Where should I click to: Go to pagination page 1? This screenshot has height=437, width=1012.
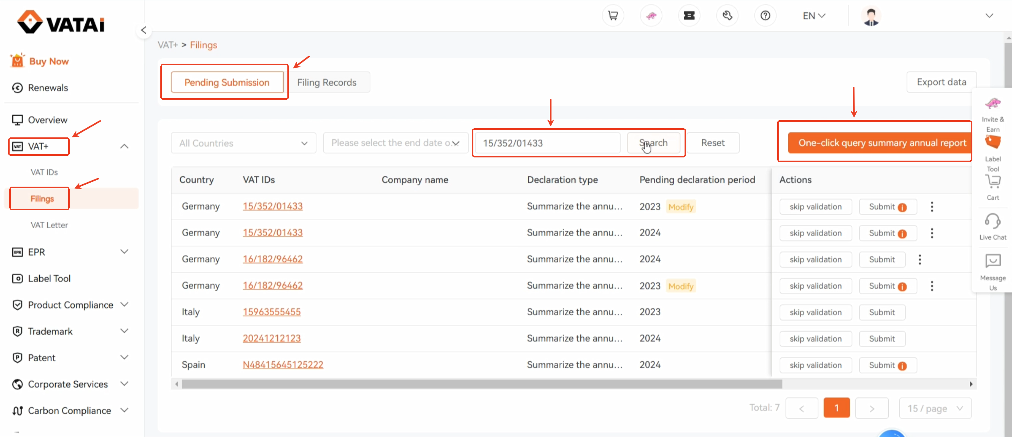pyautogui.click(x=836, y=408)
